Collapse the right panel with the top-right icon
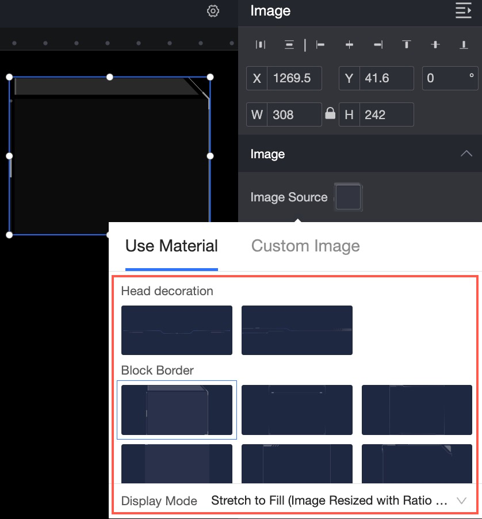 (463, 10)
